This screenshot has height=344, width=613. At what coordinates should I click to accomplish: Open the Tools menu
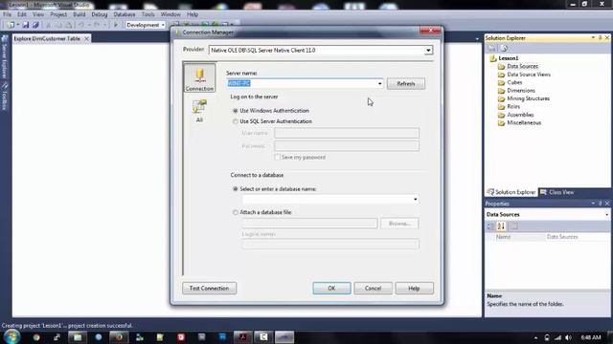coord(148,14)
